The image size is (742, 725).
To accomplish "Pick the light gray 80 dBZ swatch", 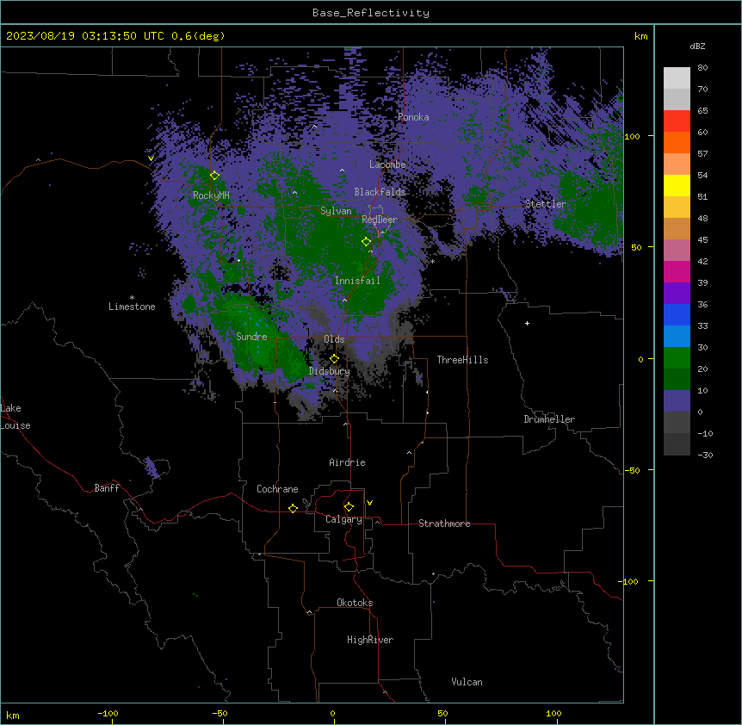I will (x=677, y=78).
